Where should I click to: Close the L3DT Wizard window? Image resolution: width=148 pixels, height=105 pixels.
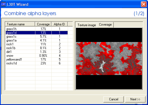point(144,4)
